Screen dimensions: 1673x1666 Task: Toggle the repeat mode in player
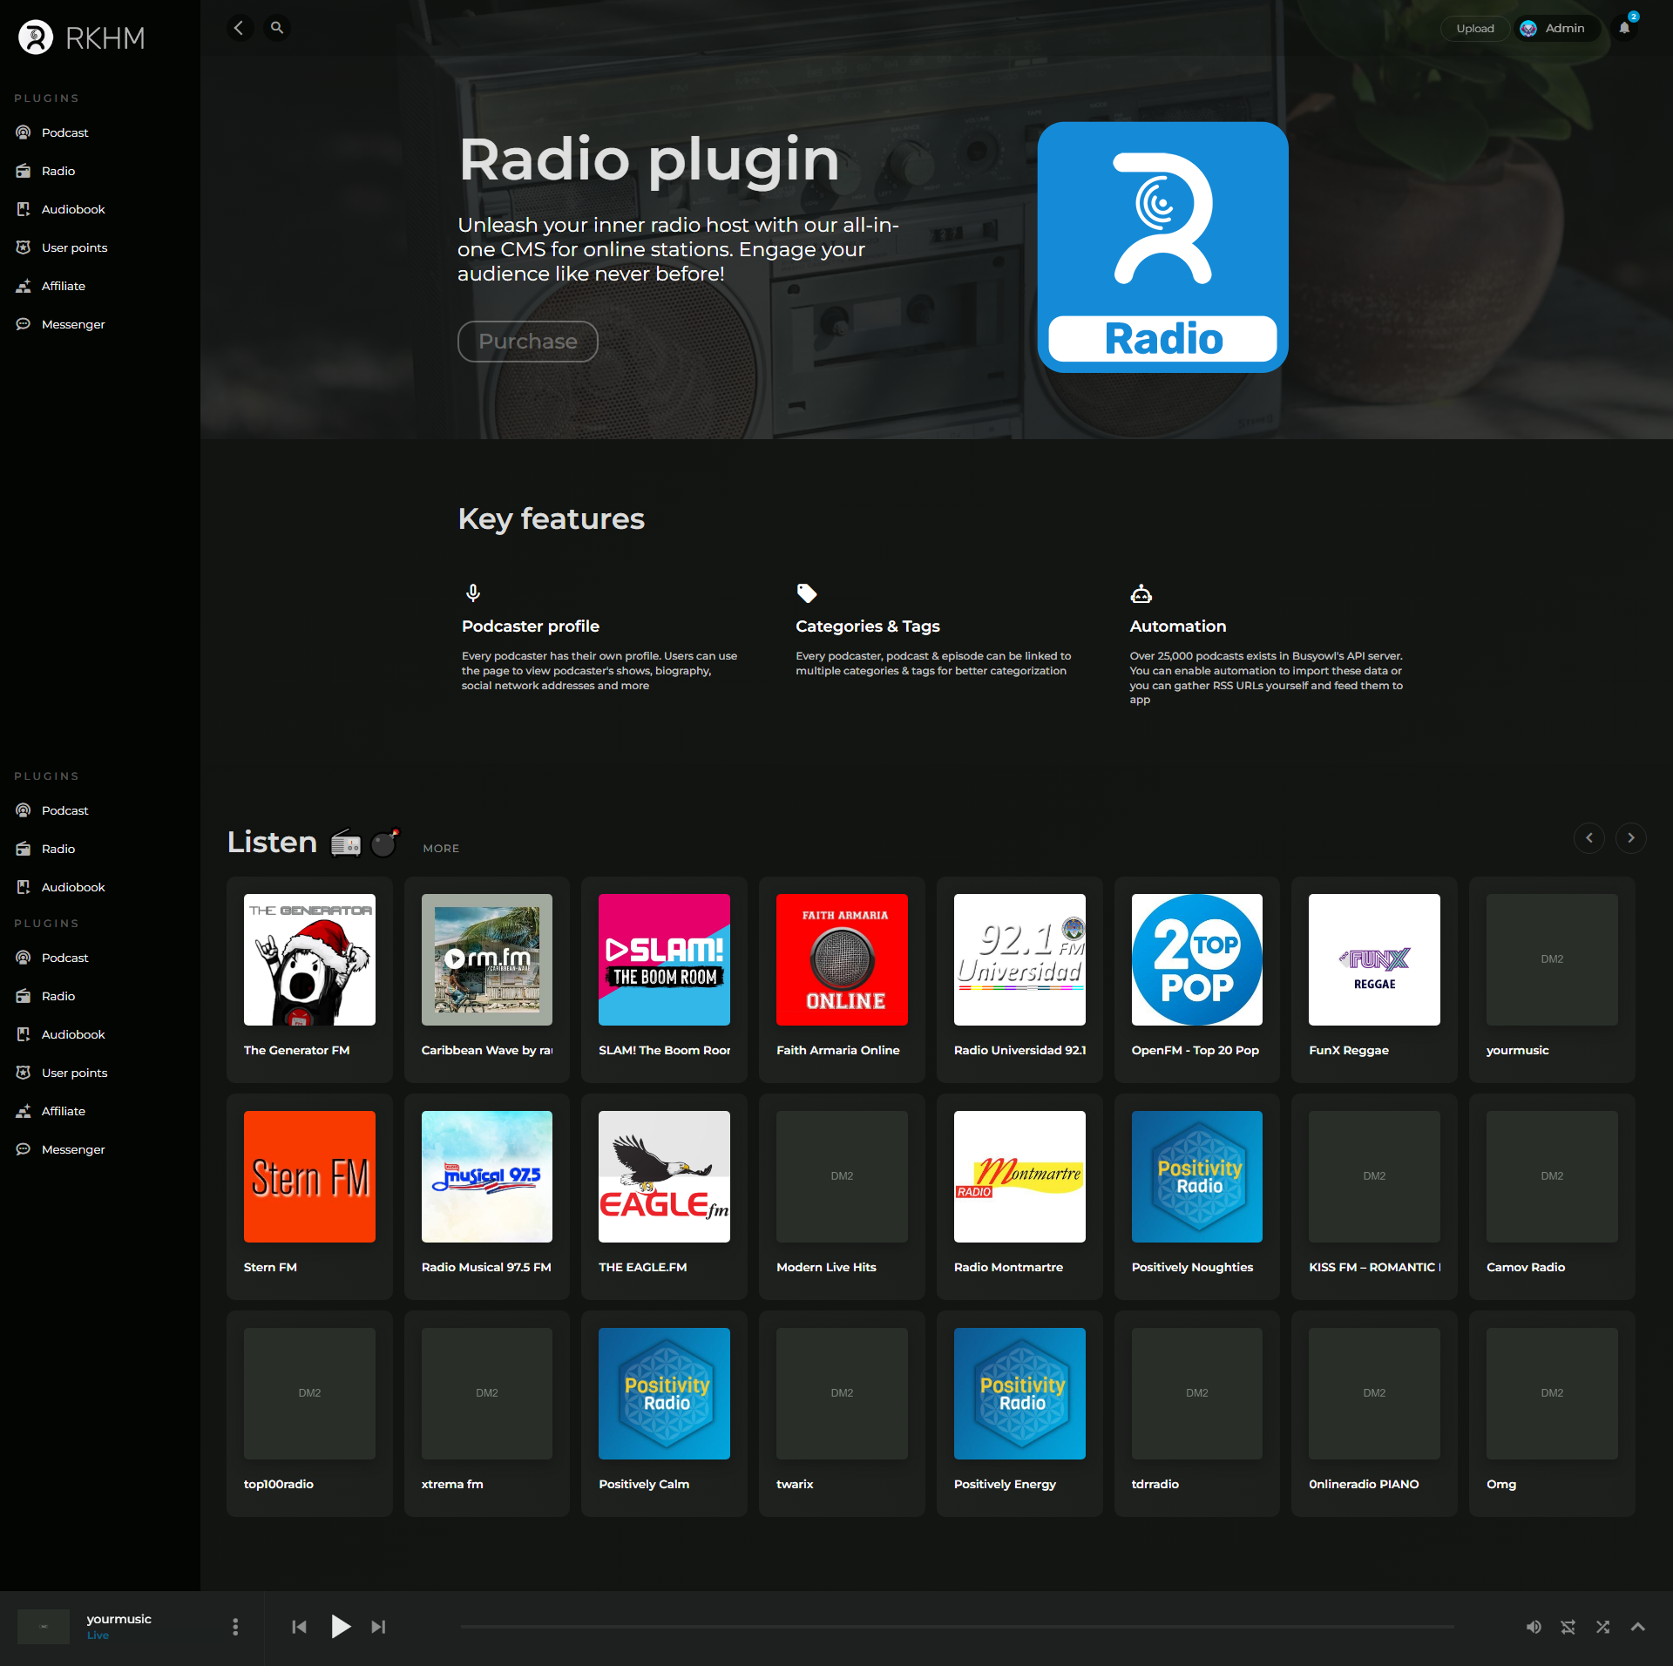pos(1568,1627)
